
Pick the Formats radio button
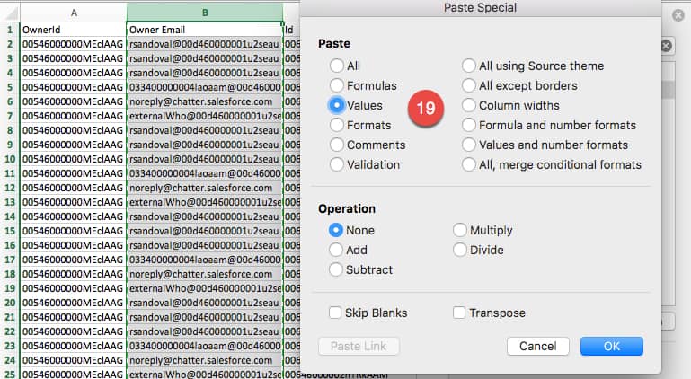point(338,125)
